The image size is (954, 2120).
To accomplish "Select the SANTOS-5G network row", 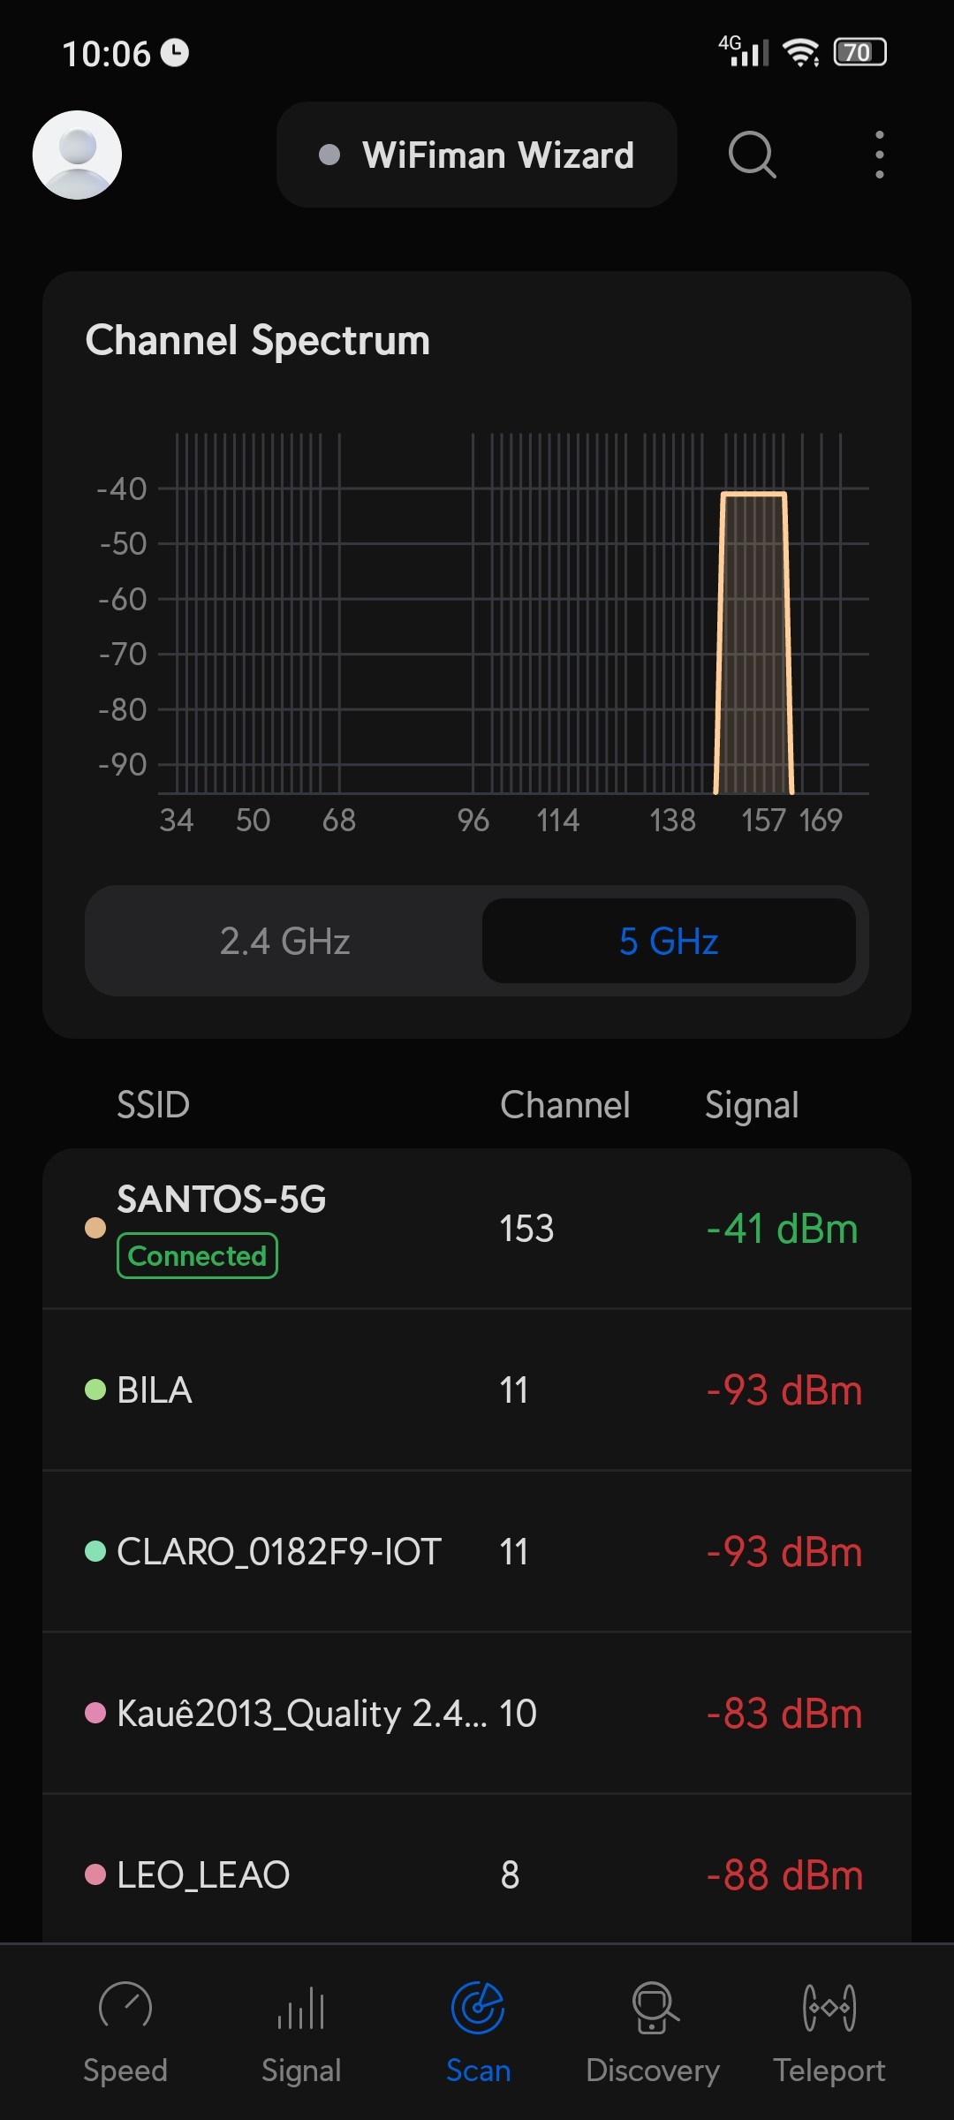I will [477, 1228].
